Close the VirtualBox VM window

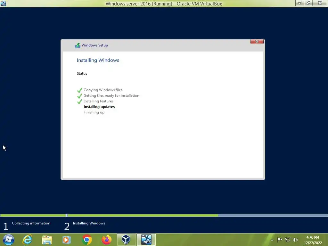pos(320,3)
